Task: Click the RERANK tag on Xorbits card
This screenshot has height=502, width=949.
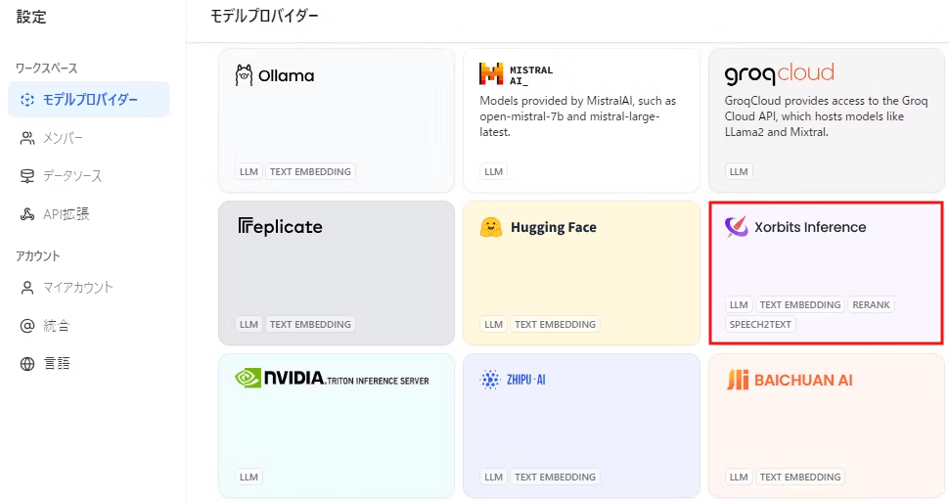Action: pos(871,305)
